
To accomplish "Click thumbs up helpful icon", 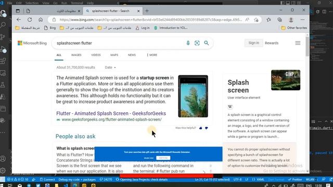I will pyautogui.click(x=201, y=128).
